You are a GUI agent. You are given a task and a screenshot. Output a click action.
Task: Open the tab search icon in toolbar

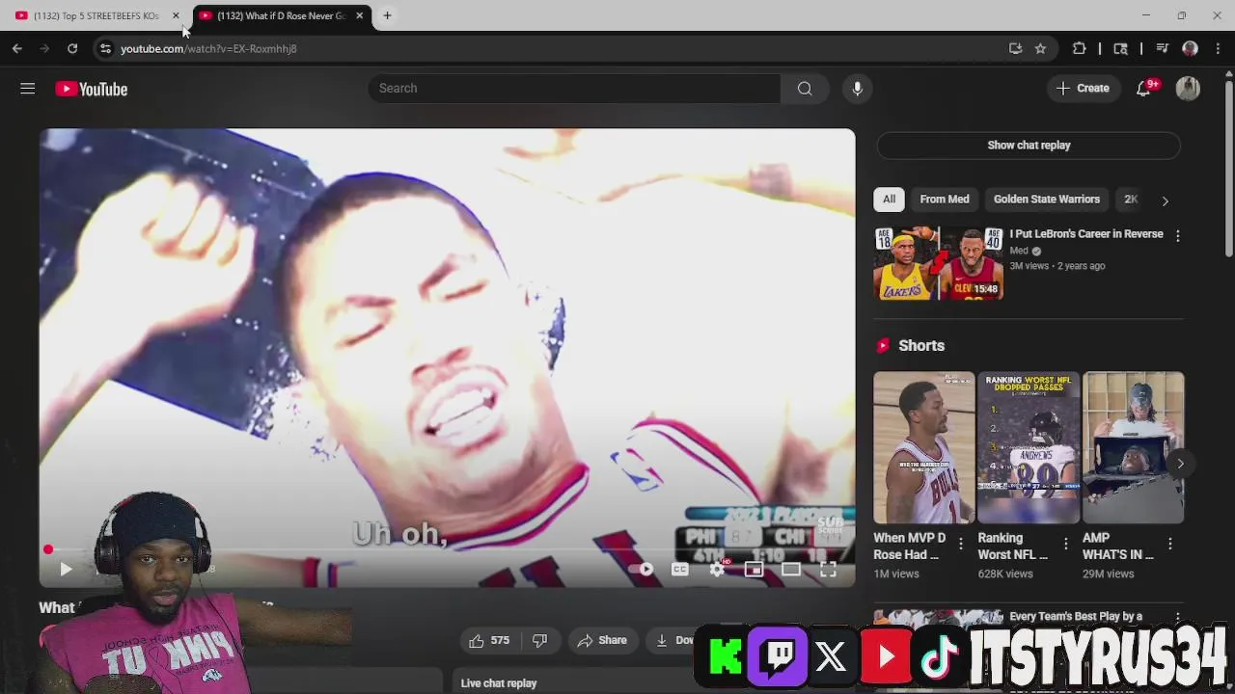coord(1120,48)
